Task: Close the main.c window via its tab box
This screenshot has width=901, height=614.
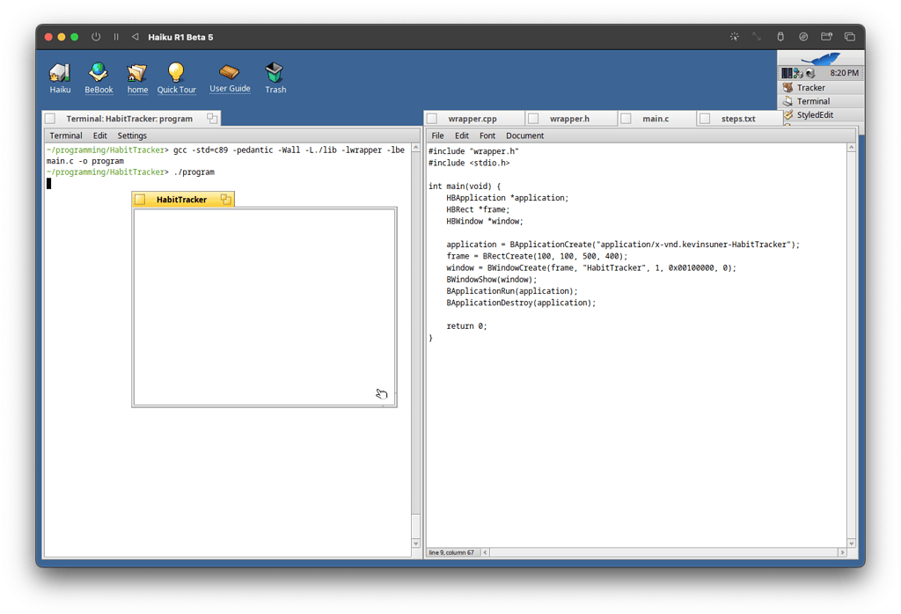Action: point(626,119)
